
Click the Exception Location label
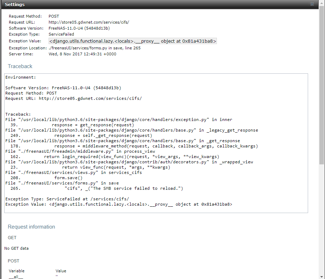coord(28,48)
